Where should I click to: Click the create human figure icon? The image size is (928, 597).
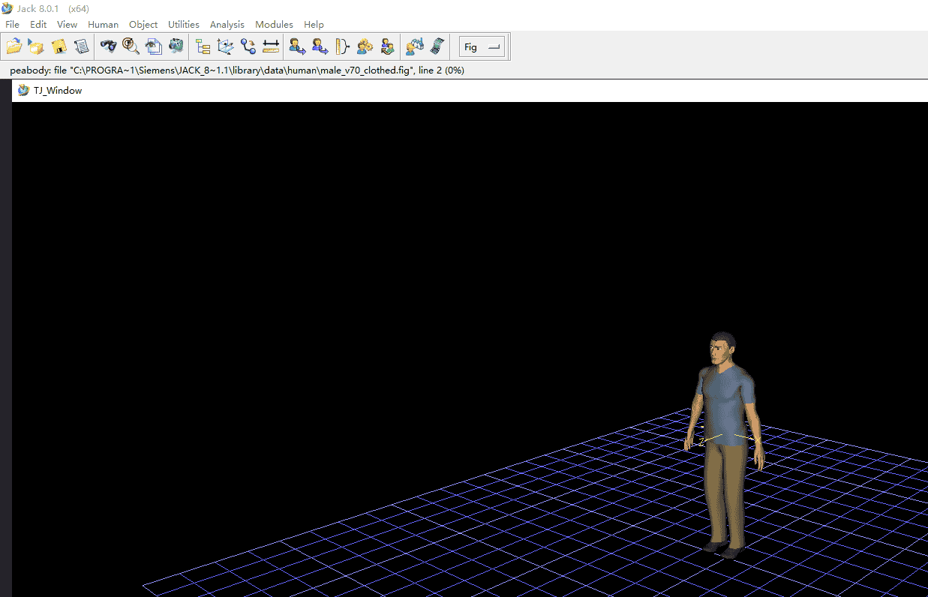pyautogui.click(x=297, y=46)
